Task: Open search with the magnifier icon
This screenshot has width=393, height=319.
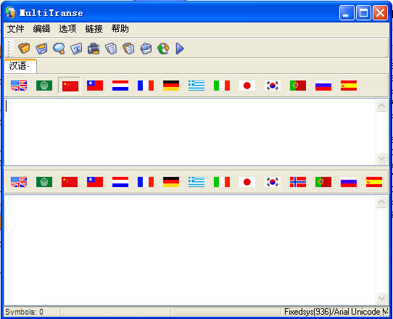Action: click(59, 49)
